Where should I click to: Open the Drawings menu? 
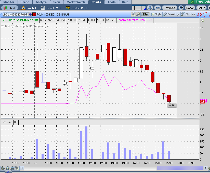coord(171,14)
